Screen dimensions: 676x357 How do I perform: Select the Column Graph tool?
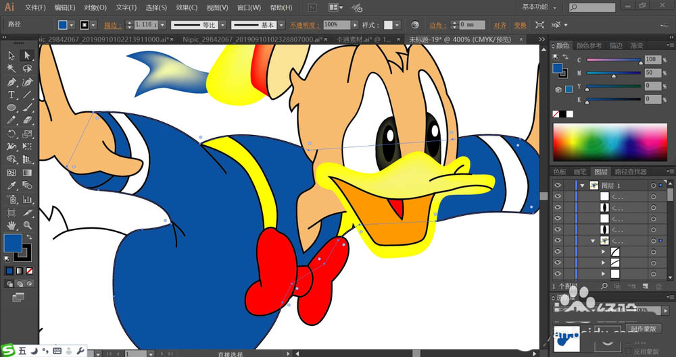click(27, 199)
